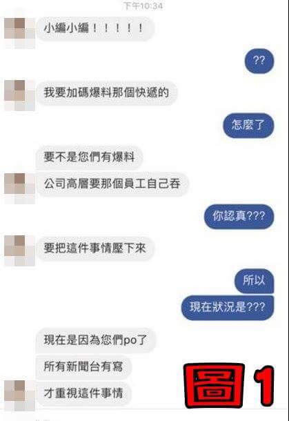Click avatar next to 要把這件事情壓下來
Screen dimensions: 289x421
click(19, 251)
